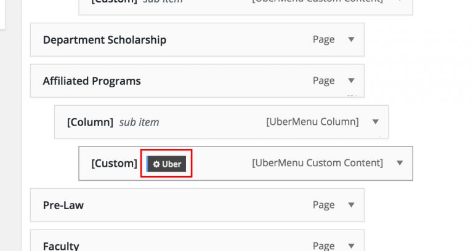Image resolution: width=473 pixels, height=251 pixels.
Task: Expand the Pre-Law menu item arrow
Action: pyautogui.click(x=351, y=205)
